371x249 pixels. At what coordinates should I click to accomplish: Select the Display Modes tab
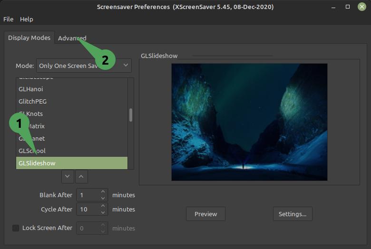(x=29, y=38)
